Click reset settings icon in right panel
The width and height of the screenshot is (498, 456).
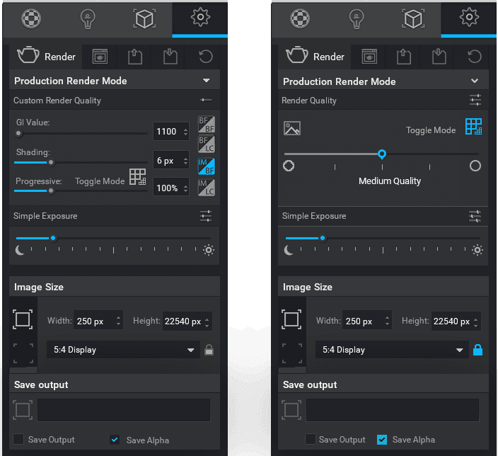[474, 57]
